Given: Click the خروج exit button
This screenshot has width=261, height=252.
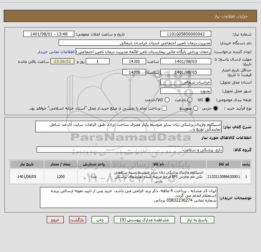Looking at the screenshot, I should point(55,220).
